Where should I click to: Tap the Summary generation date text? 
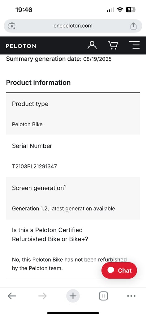(59, 59)
